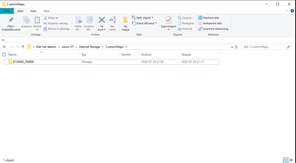296x163 pixels.
Task: Refresh the CustomMaps folder view
Action: point(236,47)
